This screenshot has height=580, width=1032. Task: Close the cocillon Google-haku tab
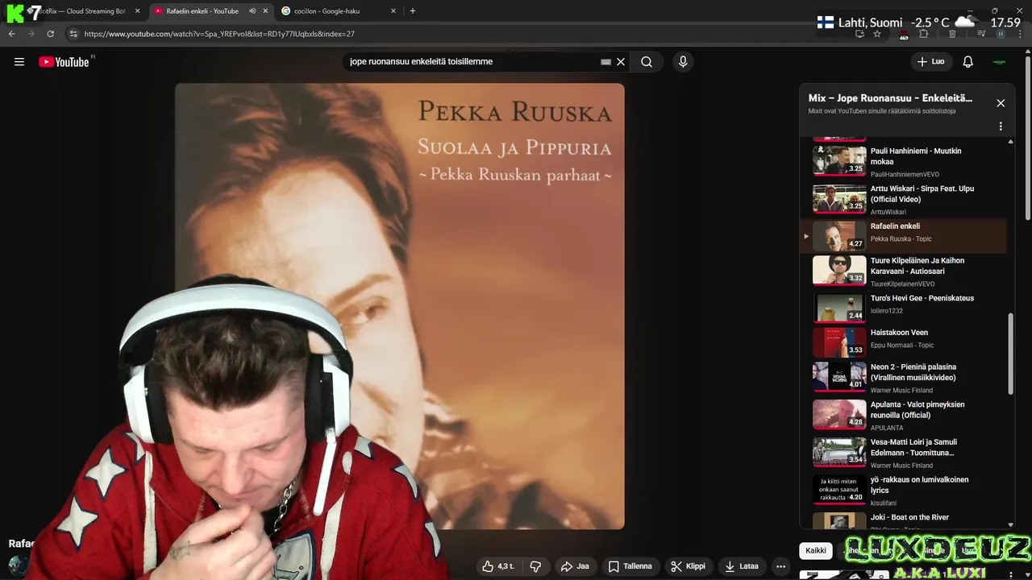click(x=393, y=11)
